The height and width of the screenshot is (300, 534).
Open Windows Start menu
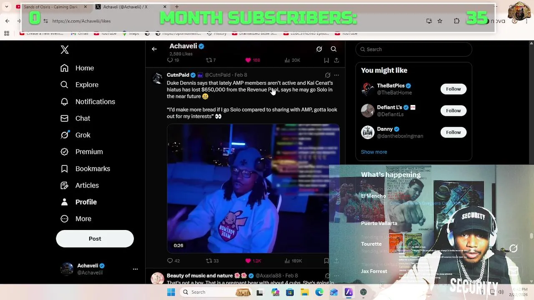point(171,292)
